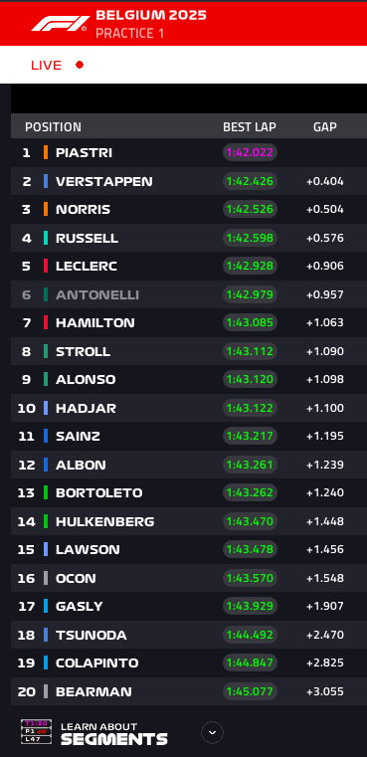Click the F1 logo in header

point(60,24)
